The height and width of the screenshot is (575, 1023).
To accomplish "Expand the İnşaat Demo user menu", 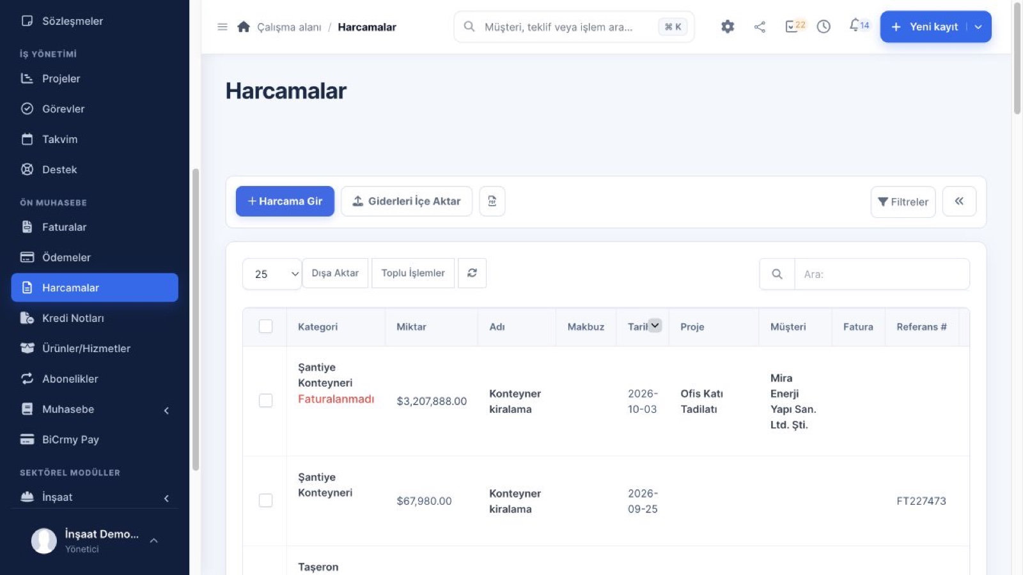I will click(95, 540).
